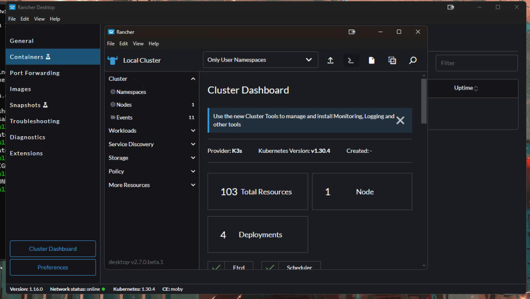
Task: Click the Scheduler status label
Action: (299, 267)
